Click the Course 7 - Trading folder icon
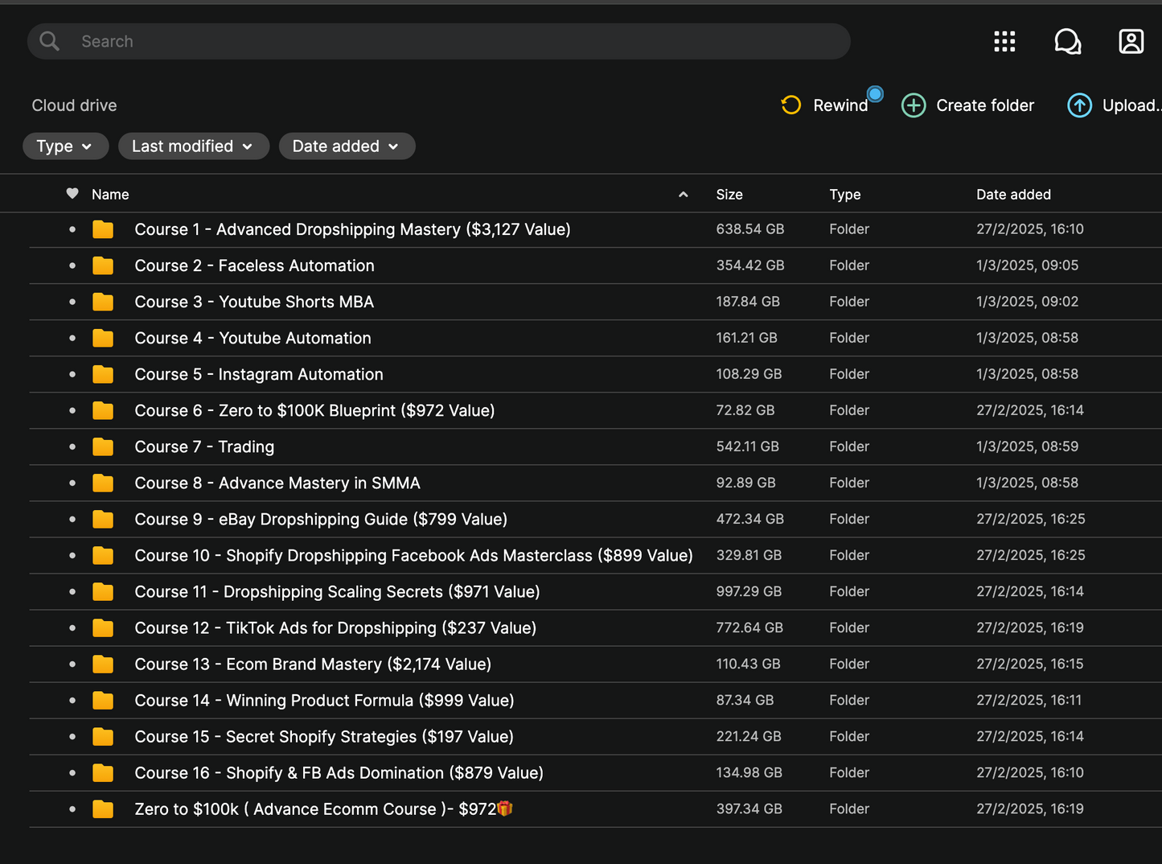1162x864 pixels. click(103, 446)
